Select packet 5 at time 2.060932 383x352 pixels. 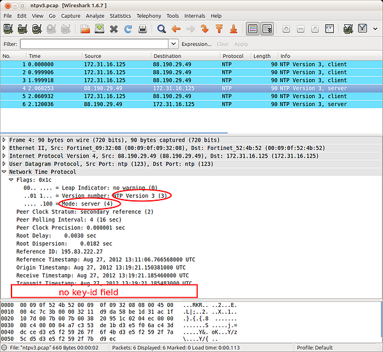[x=191, y=96]
